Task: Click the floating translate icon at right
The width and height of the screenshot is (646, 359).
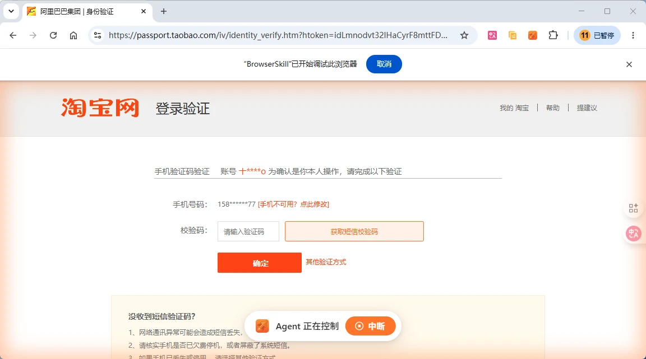Action: point(633,234)
